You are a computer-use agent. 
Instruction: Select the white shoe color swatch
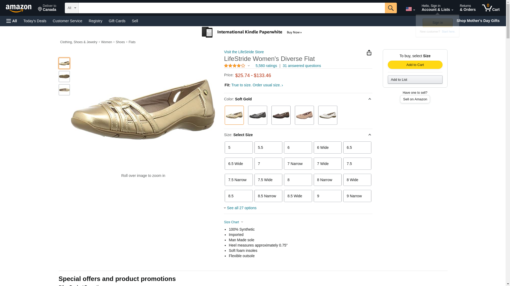(328, 115)
